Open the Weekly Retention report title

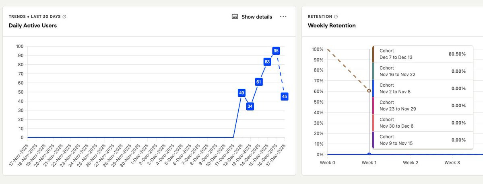click(x=332, y=25)
